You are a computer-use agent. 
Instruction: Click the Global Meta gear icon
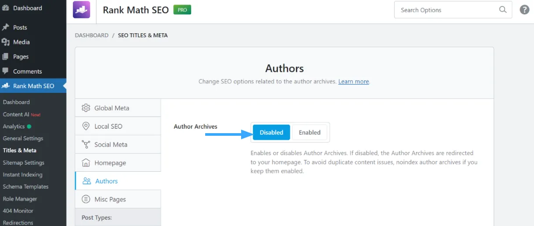click(x=86, y=108)
